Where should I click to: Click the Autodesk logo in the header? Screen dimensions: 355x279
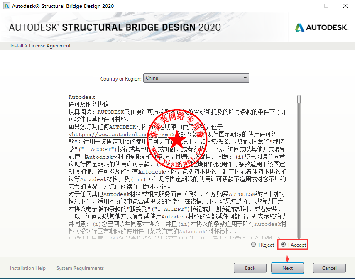pos(321,28)
